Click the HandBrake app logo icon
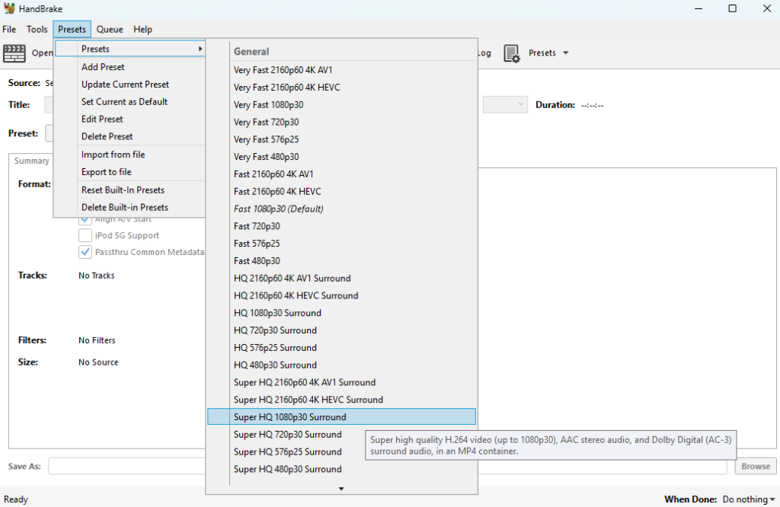Screen dimensions: 780x507 (x=9, y=8)
